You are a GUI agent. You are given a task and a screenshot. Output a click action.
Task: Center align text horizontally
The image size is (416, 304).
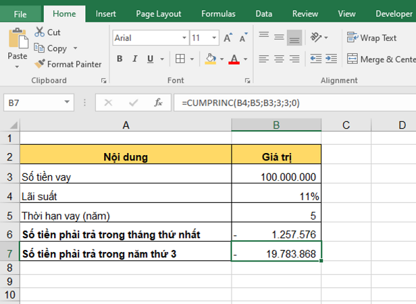pos(279,59)
